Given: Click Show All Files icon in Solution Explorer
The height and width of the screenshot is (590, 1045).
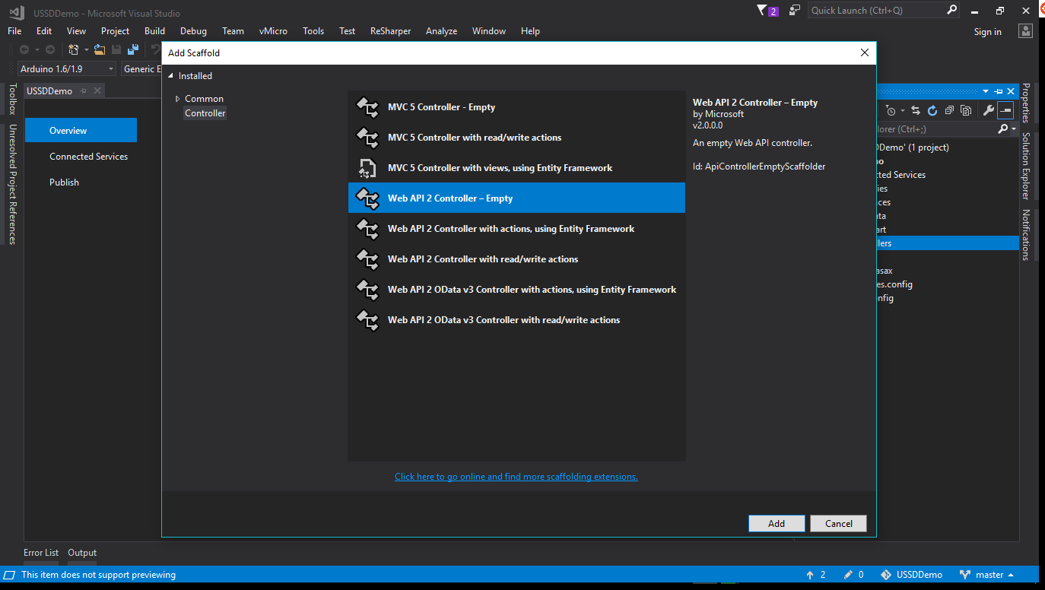Looking at the screenshot, I should (x=966, y=110).
